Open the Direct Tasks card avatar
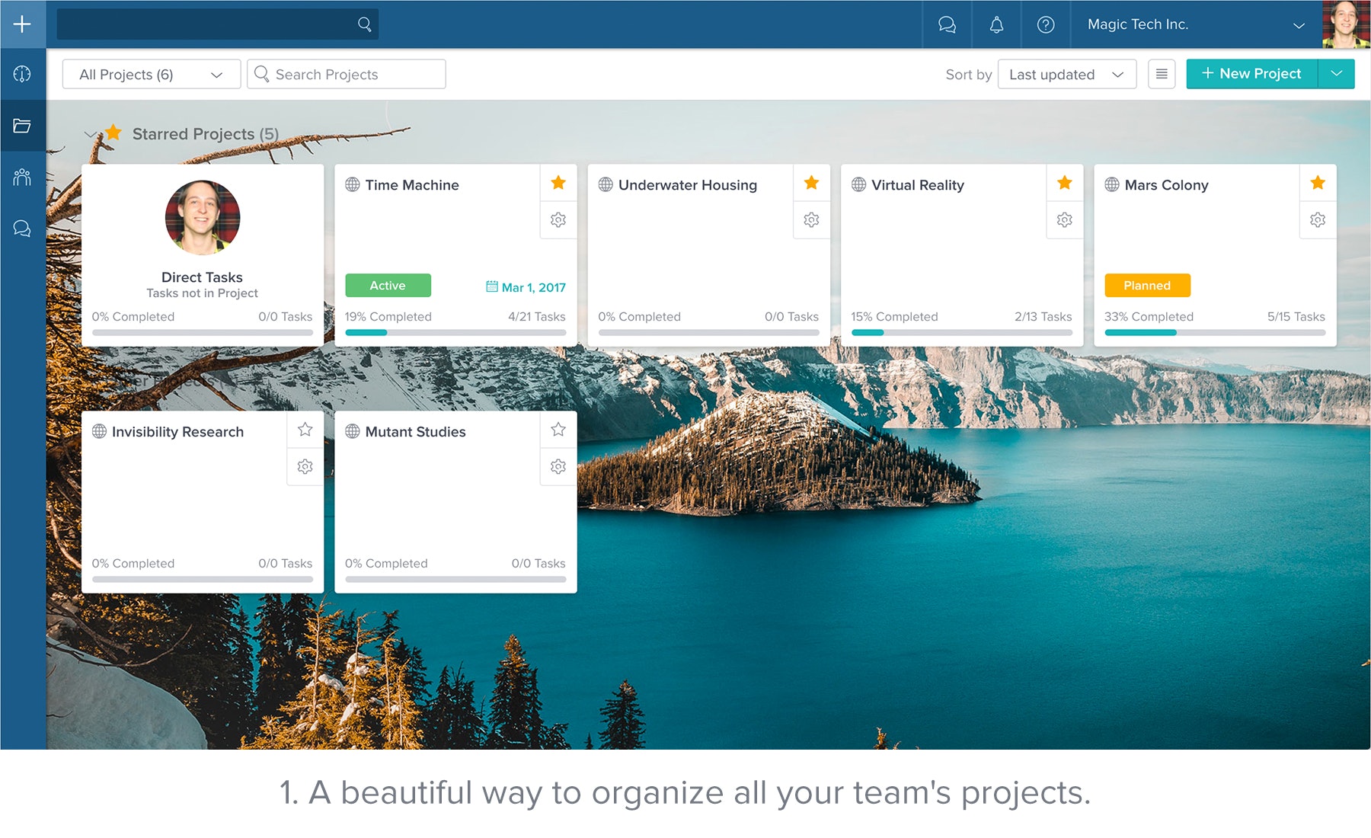1371x838 pixels. coord(203,217)
